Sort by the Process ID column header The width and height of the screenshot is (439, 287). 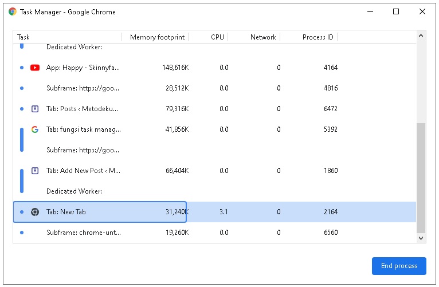coord(318,37)
